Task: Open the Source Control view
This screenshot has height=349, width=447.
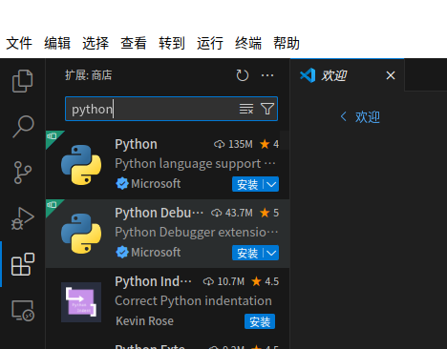Action: click(23, 173)
